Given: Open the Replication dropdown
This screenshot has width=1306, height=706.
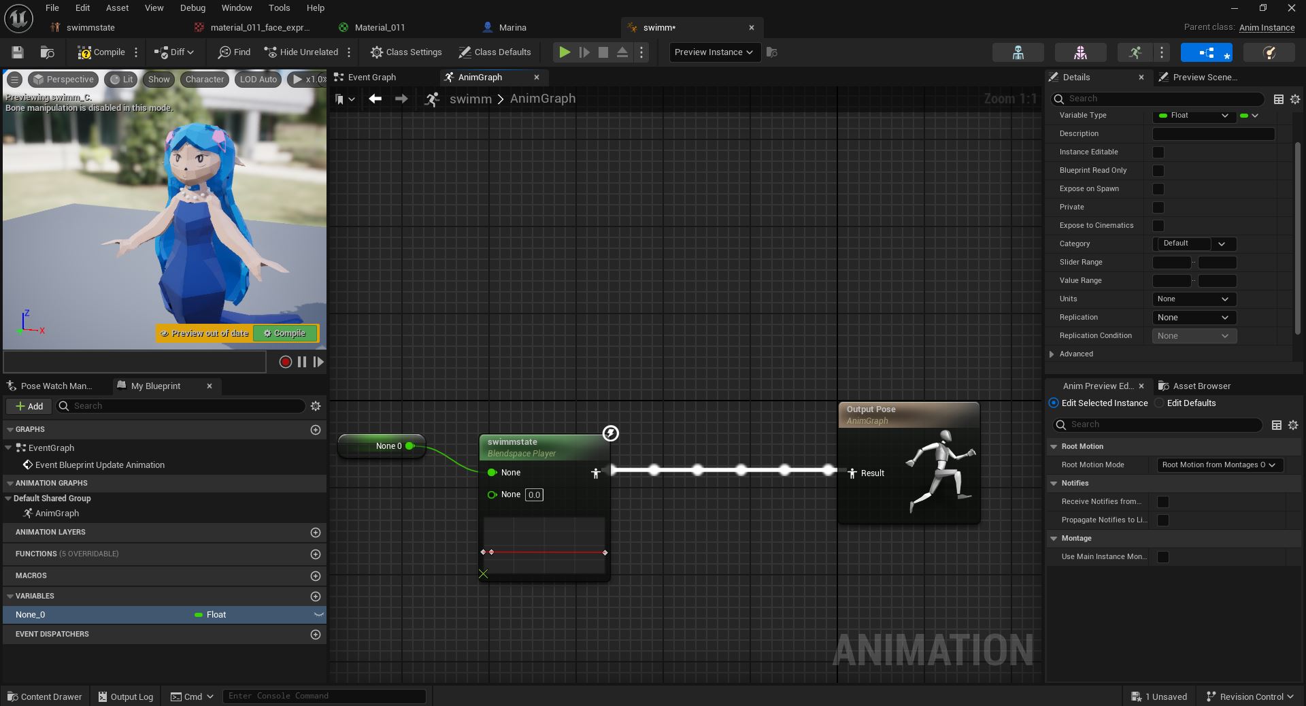Looking at the screenshot, I should tap(1194, 318).
